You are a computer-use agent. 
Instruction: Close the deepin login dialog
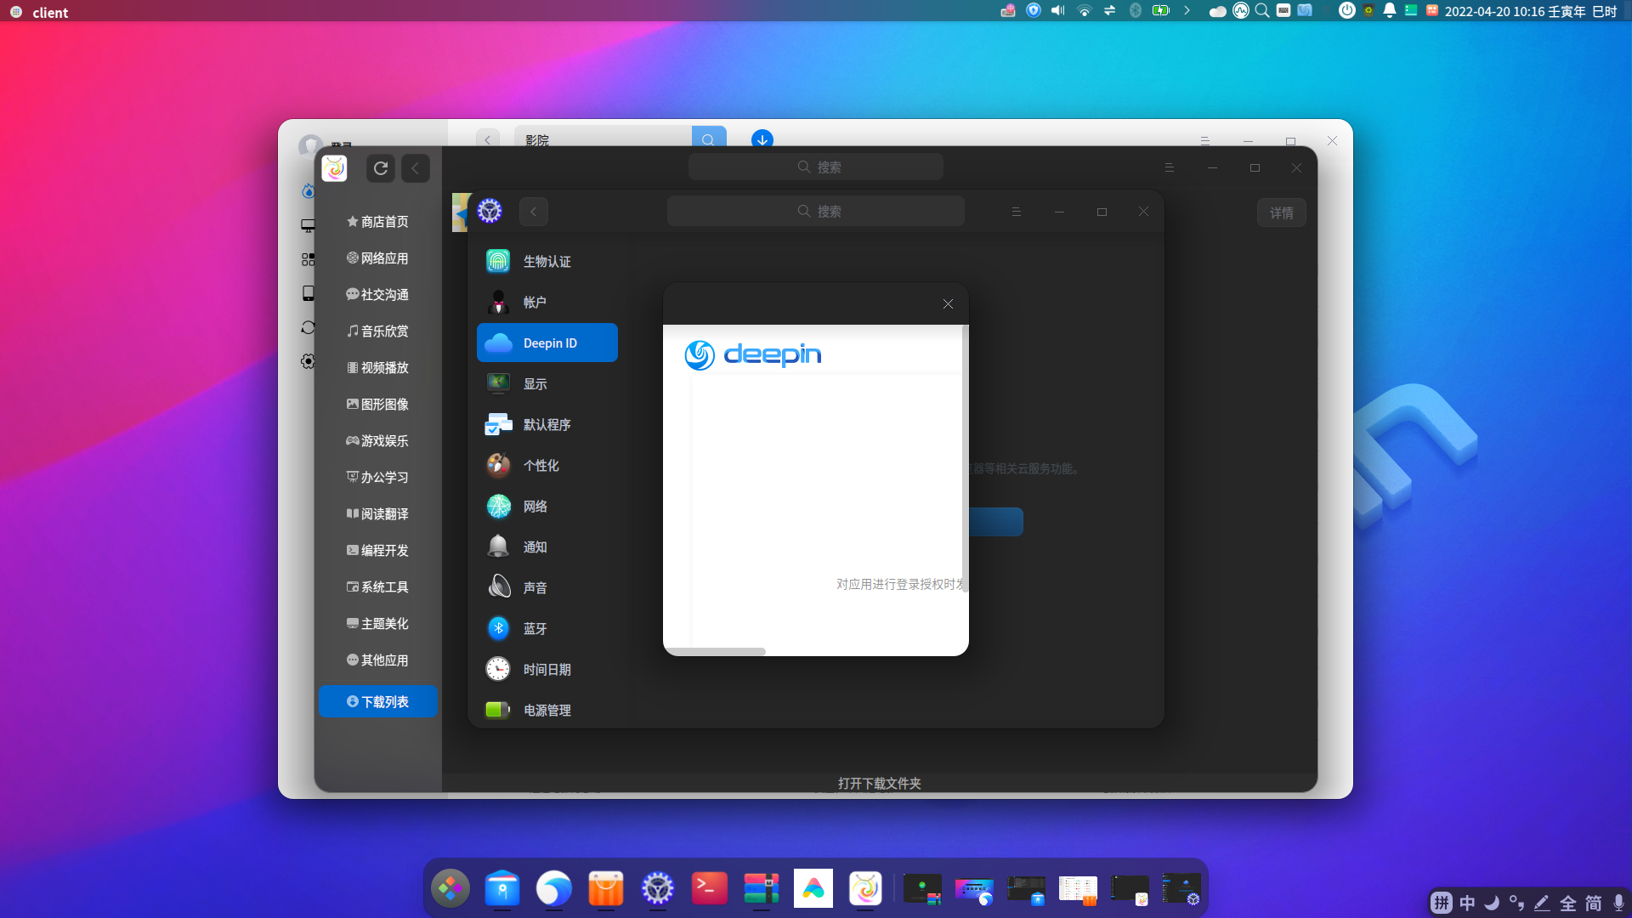click(948, 304)
